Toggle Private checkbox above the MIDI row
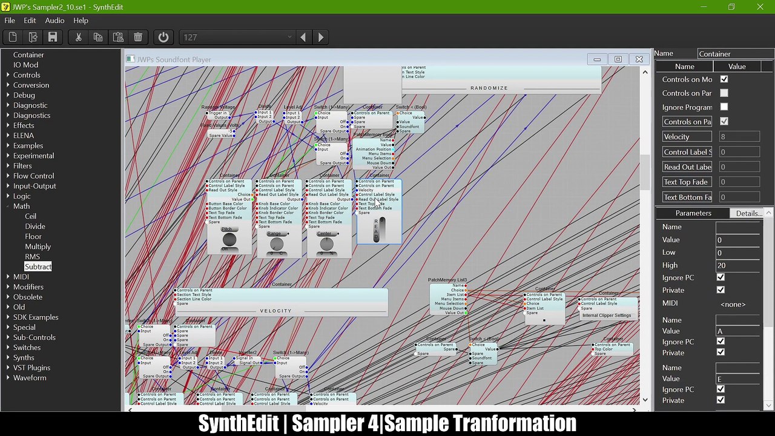The height and width of the screenshot is (436, 775). pos(721,290)
